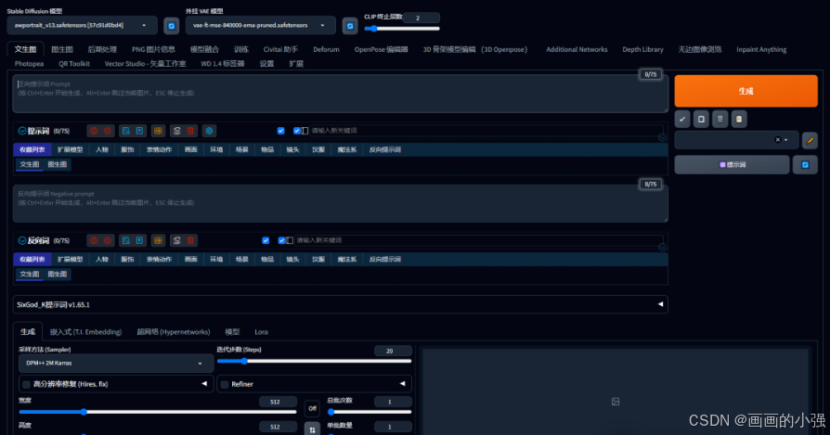The height and width of the screenshot is (435, 830).
Task: Open the WD 1.4 标签器 tab
Action: [x=222, y=63]
